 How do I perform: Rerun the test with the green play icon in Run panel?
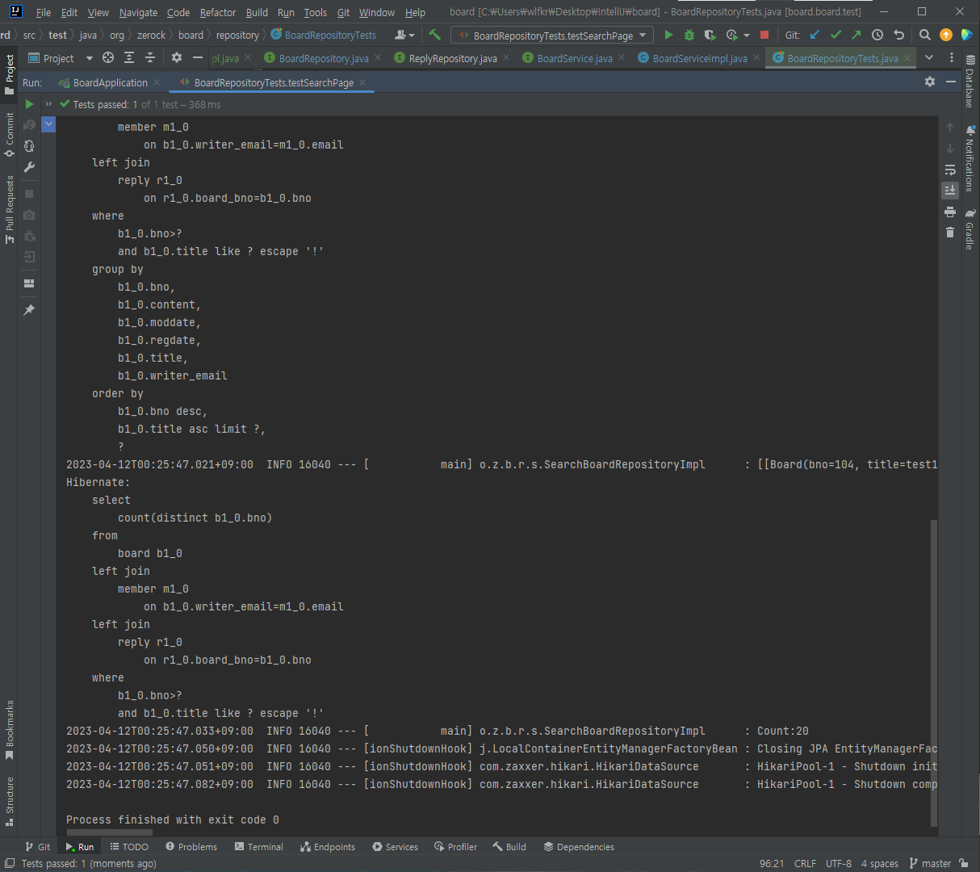(29, 104)
